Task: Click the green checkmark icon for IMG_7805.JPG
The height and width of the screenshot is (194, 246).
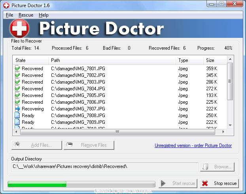Action: point(17,95)
